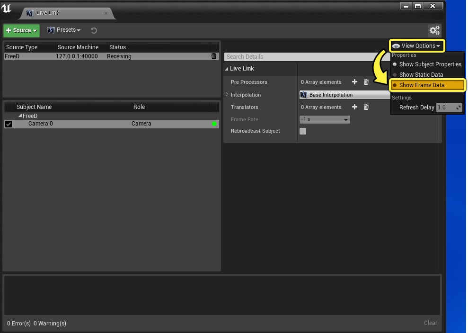This screenshot has width=468, height=333.
Task: Click the Source Machine column header
Action: point(81,47)
